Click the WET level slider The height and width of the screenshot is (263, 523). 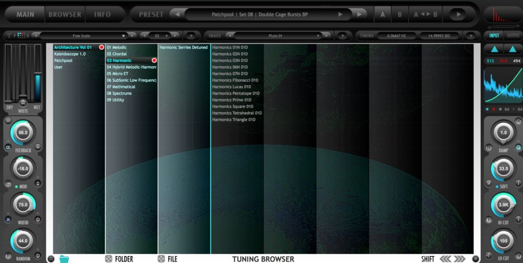point(38,73)
